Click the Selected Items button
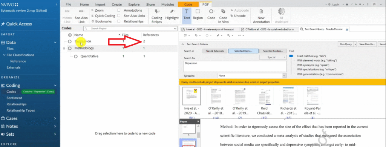The height and width of the screenshot is (147, 386). (x=244, y=51)
